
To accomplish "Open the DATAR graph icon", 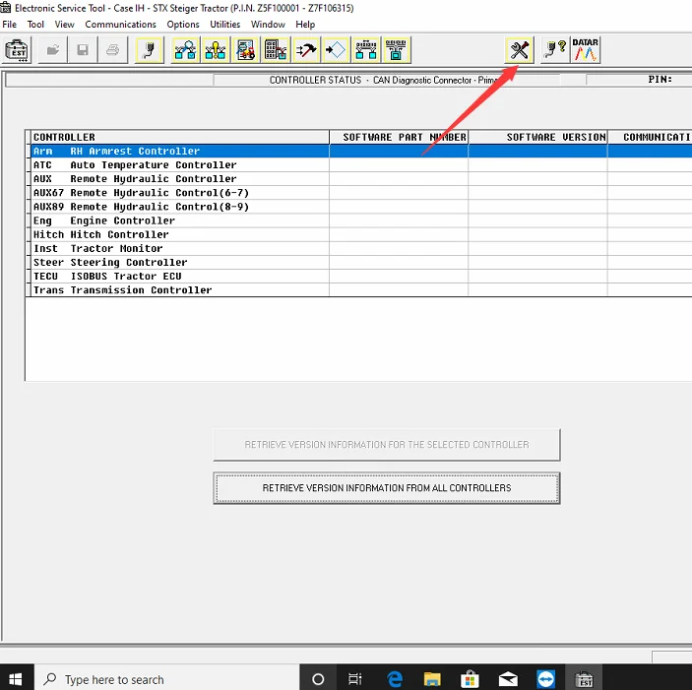I will point(586,50).
